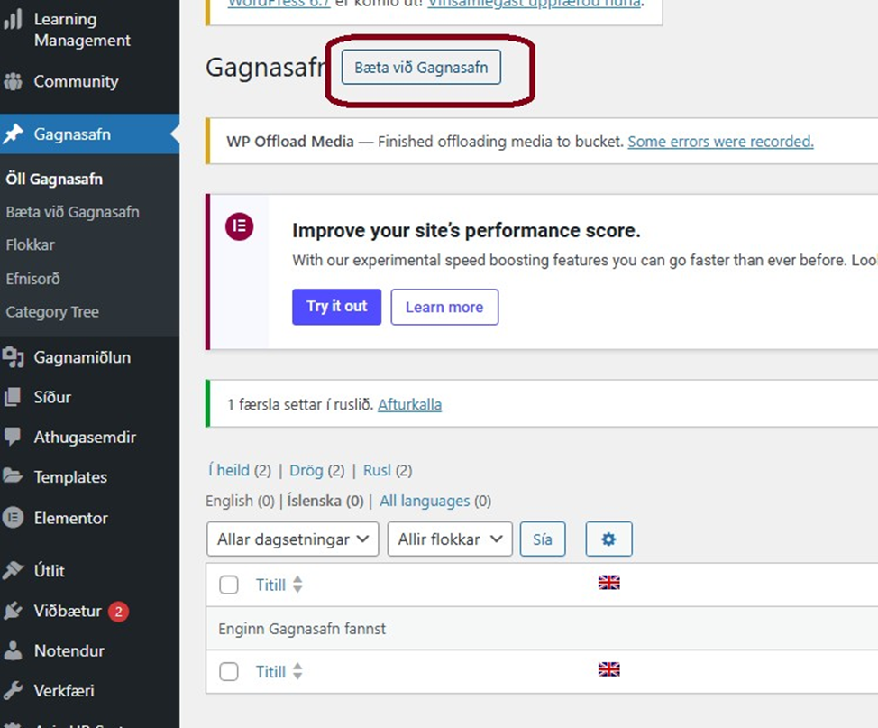Screen dimensions: 878x728
Task: Click the Athugasemdir comment bubble icon
Action: click(x=14, y=437)
